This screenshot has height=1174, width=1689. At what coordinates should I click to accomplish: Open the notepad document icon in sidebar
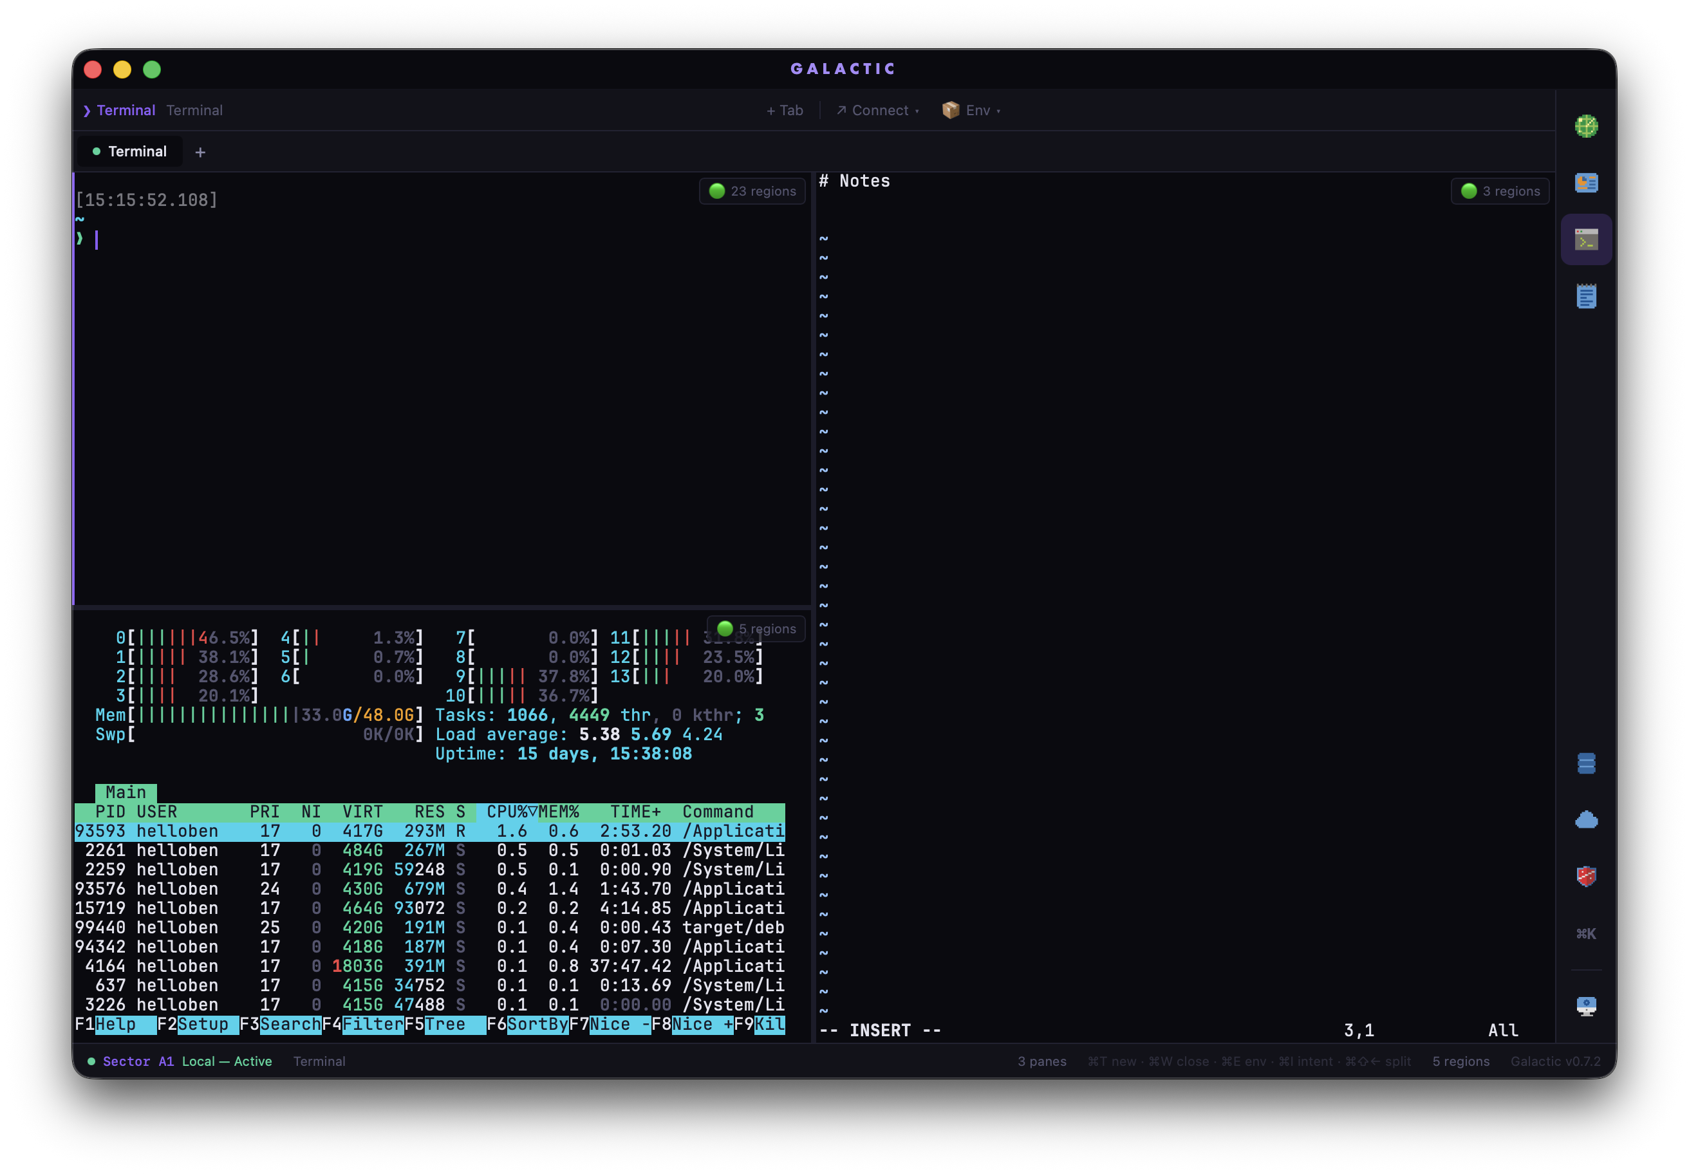tap(1585, 297)
